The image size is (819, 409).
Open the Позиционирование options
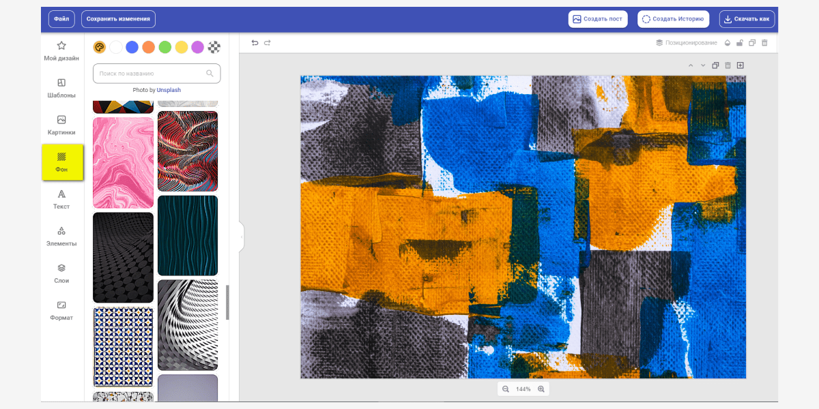687,43
